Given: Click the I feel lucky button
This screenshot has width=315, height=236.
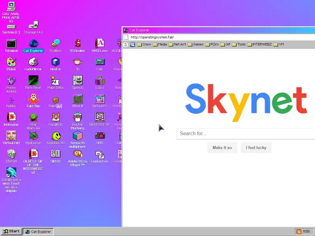Looking at the screenshot, I should point(256,148).
